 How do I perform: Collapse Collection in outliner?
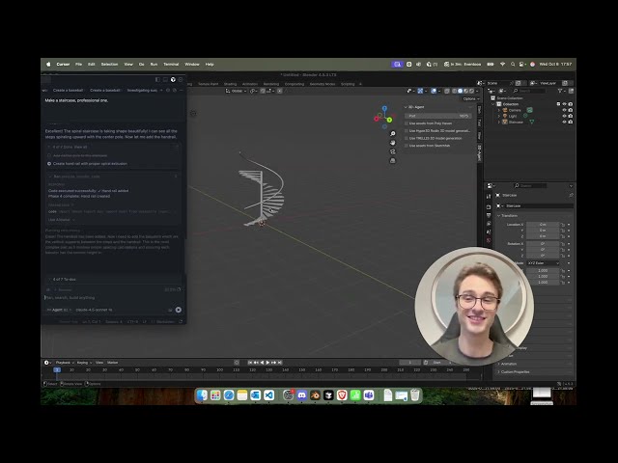point(493,104)
